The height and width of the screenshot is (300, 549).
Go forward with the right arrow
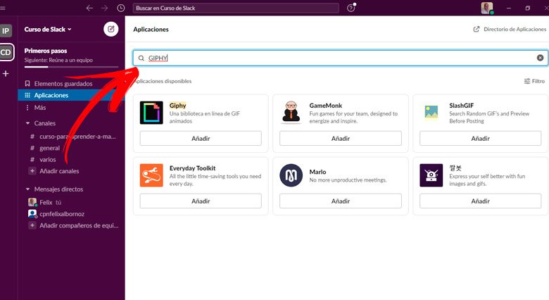(x=104, y=8)
